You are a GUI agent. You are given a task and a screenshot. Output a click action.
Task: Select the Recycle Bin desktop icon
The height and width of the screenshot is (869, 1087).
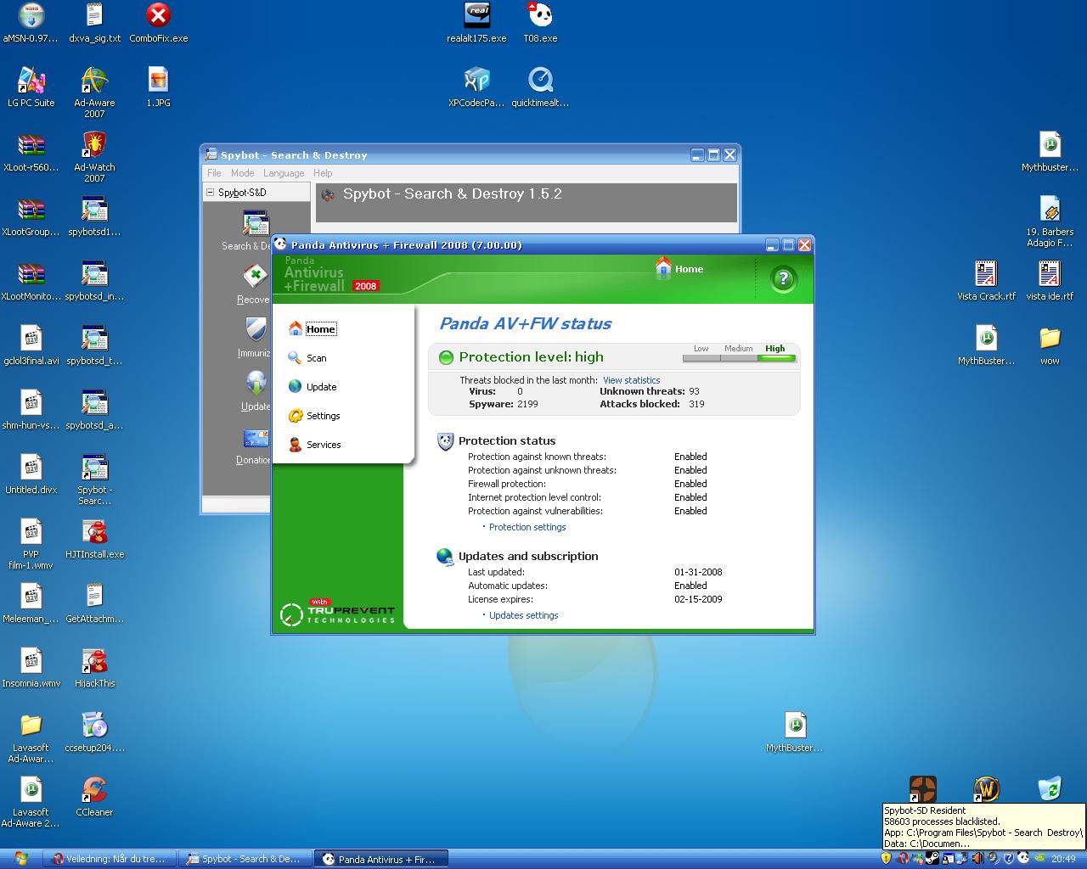(x=1050, y=788)
